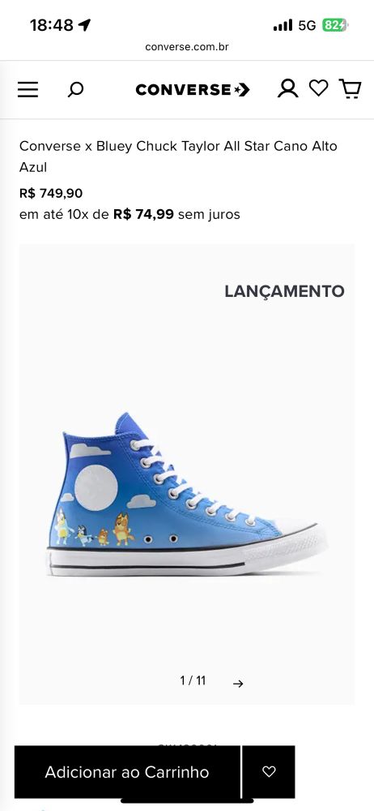Tap the R$ 749,90 price
374x811 pixels.
pyautogui.click(x=51, y=194)
